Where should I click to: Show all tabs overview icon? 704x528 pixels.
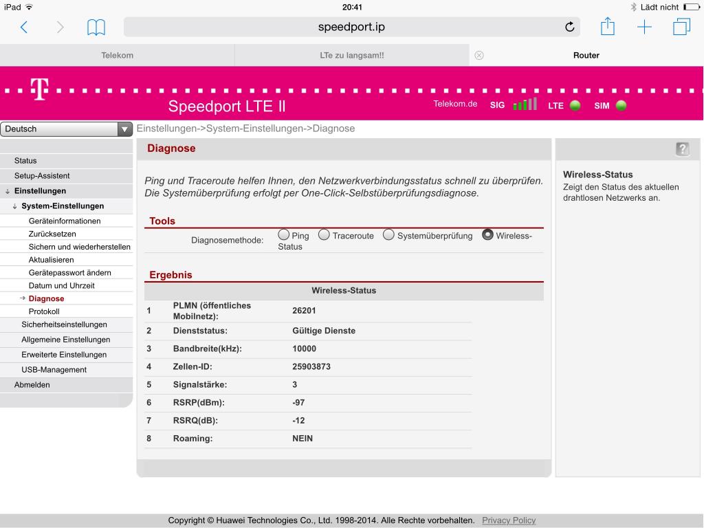(681, 27)
